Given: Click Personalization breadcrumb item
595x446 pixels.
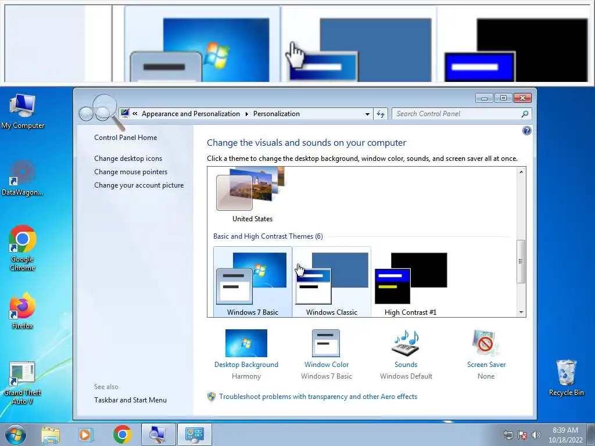Looking at the screenshot, I should 277,114.
